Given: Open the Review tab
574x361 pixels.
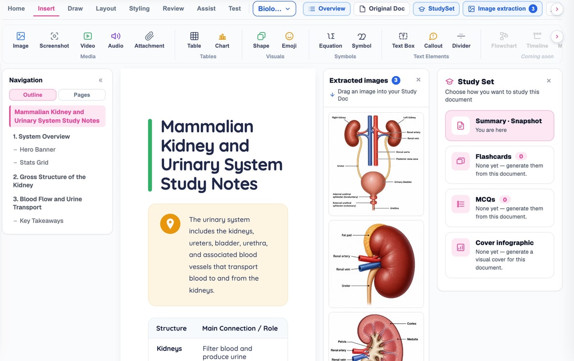Looking at the screenshot, I should 173,9.
